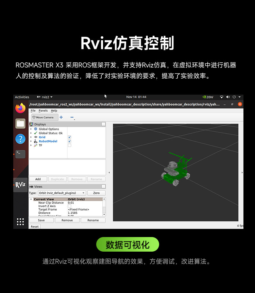Click the RobotModel display icon
Viewport: 255px width, 293px height.
[36, 141]
